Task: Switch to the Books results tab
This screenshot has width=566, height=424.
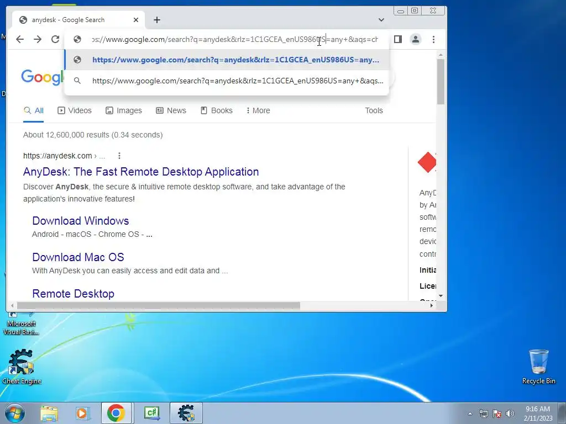Action: pyautogui.click(x=217, y=110)
